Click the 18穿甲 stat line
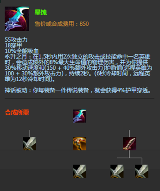Screen dimensions: 160x191 click(13, 45)
